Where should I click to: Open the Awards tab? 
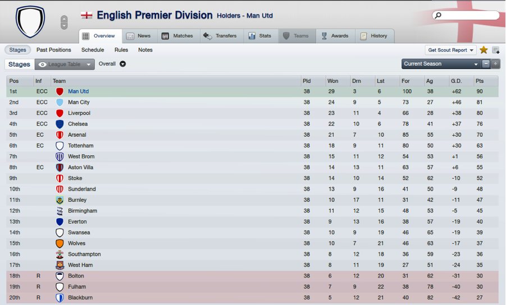pyautogui.click(x=335, y=36)
